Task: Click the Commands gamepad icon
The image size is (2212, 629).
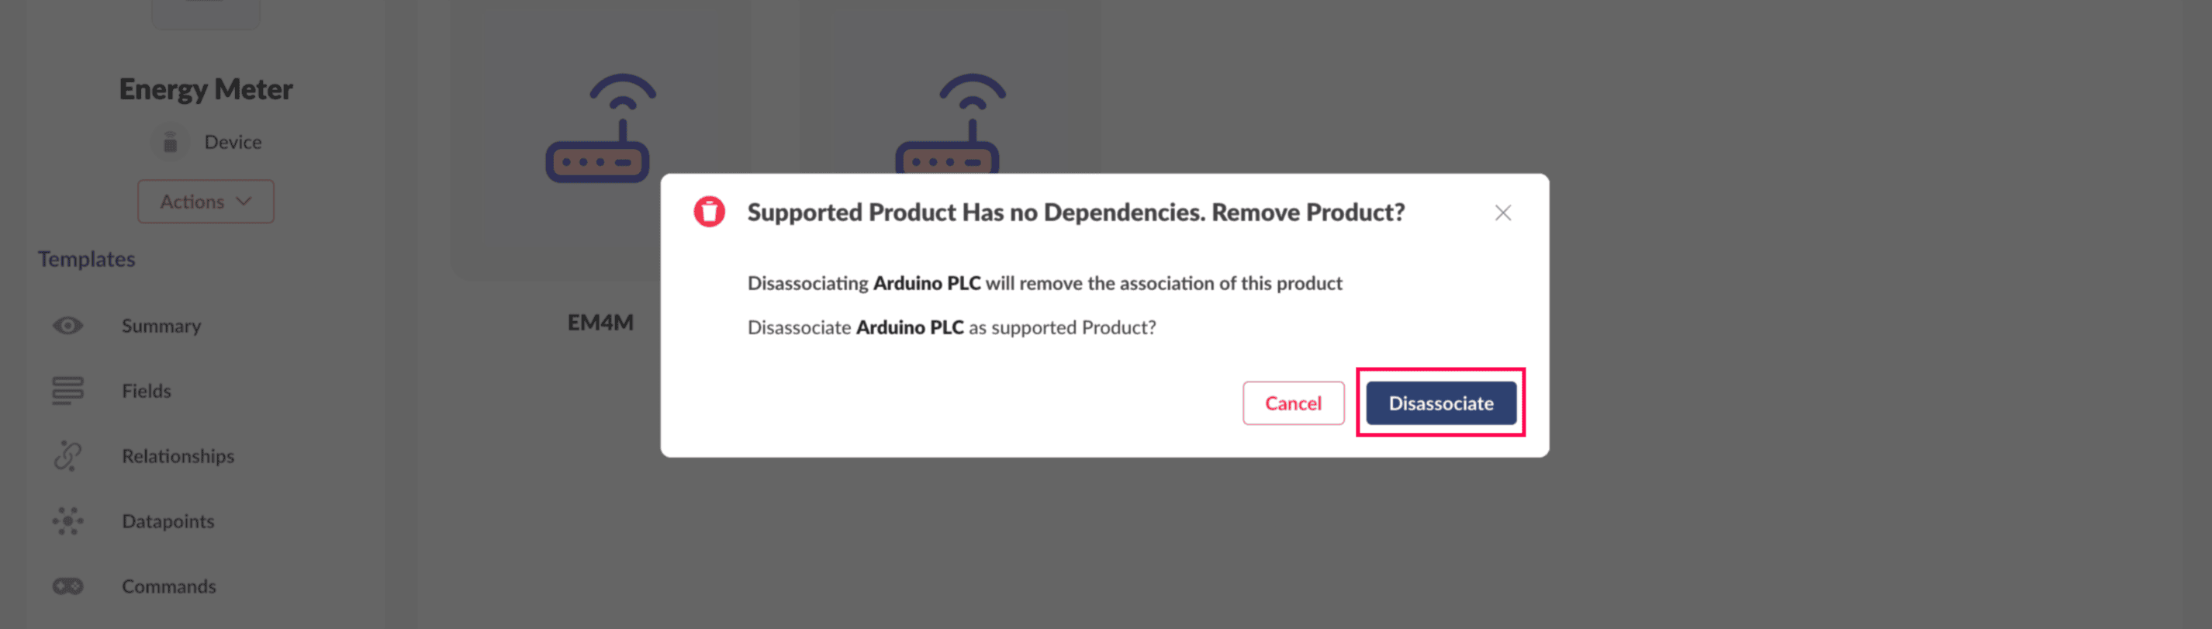Action: point(67,586)
